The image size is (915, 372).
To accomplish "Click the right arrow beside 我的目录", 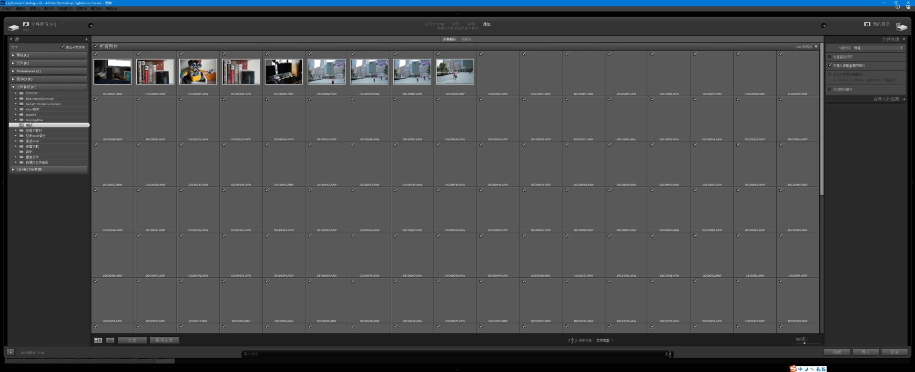I will pyautogui.click(x=823, y=25).
